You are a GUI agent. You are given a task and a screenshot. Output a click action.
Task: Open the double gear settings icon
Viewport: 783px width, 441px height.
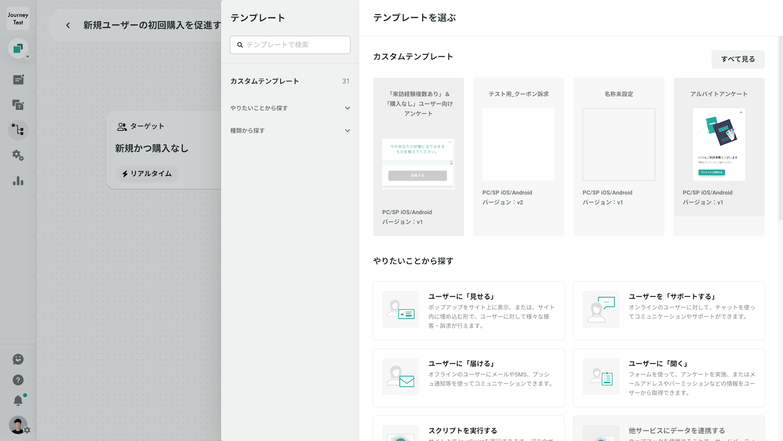tap(18, 155)
